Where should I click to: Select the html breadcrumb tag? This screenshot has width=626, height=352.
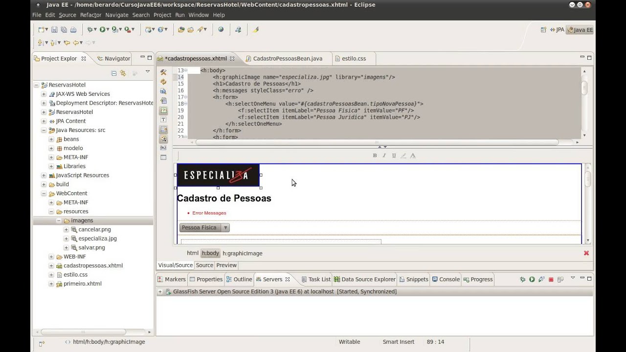(193, 253)
